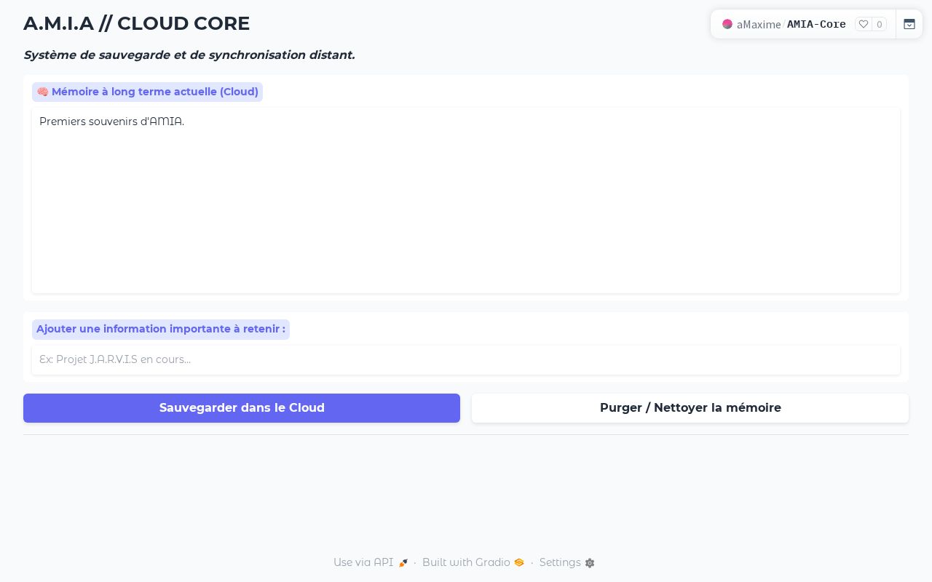The height and width of the screenshot is (582, 932).
Task: Open the Settings link in footer
Action: [567, 562]
